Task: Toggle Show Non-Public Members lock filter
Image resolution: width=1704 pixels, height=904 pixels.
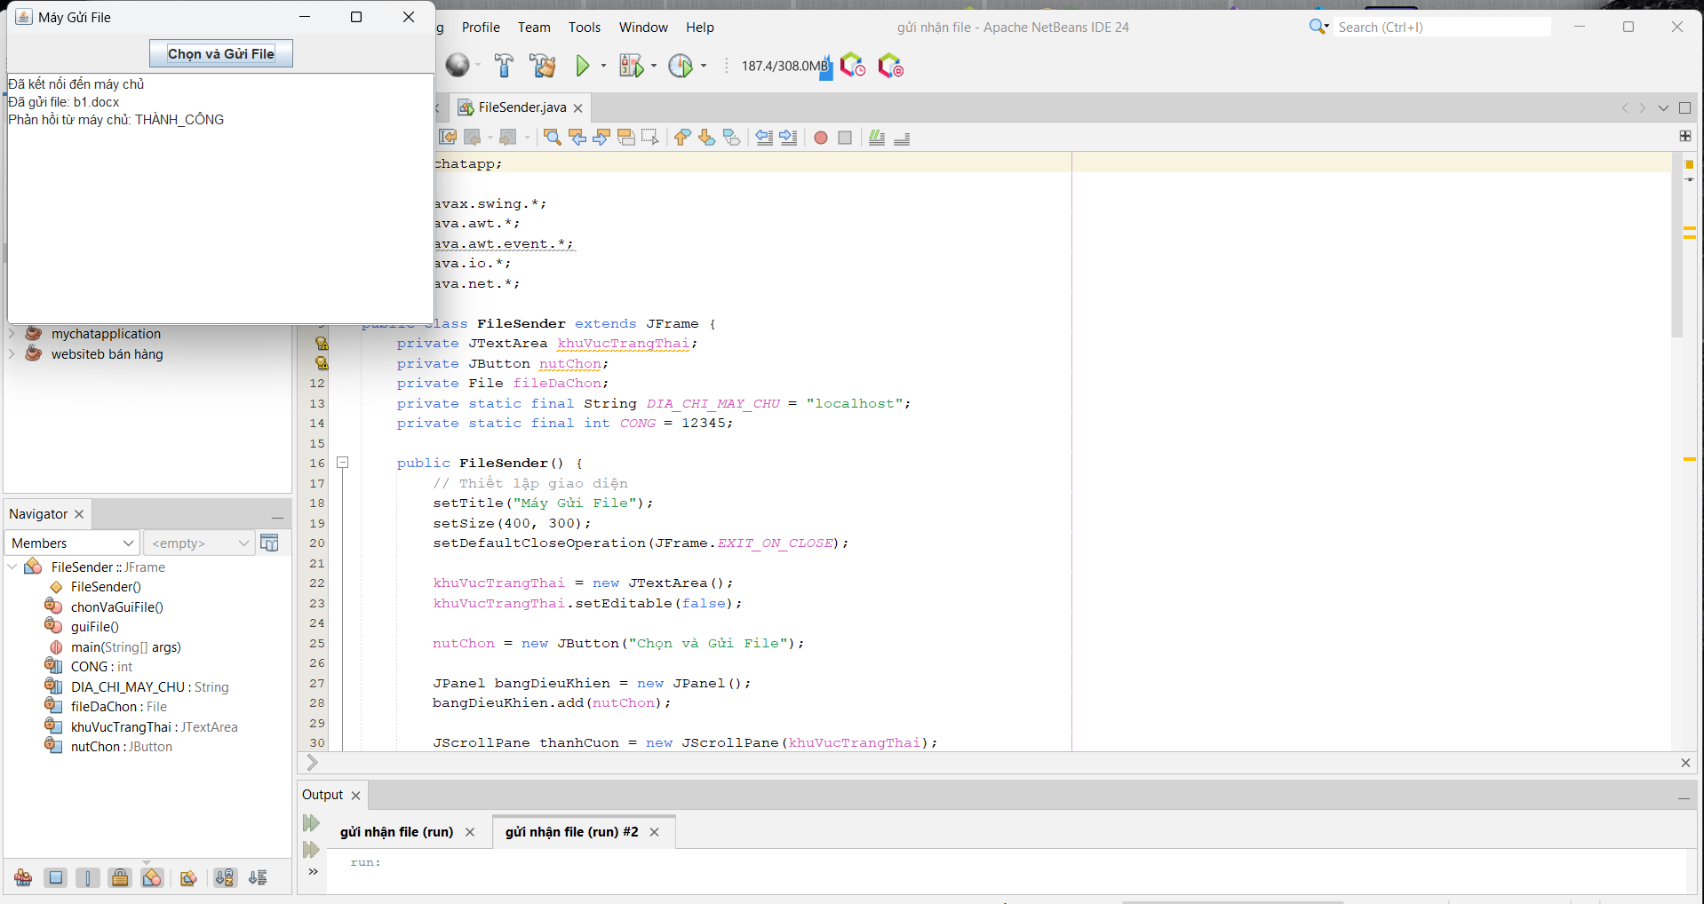Action: pyautogui.click(x=120, y=878)
